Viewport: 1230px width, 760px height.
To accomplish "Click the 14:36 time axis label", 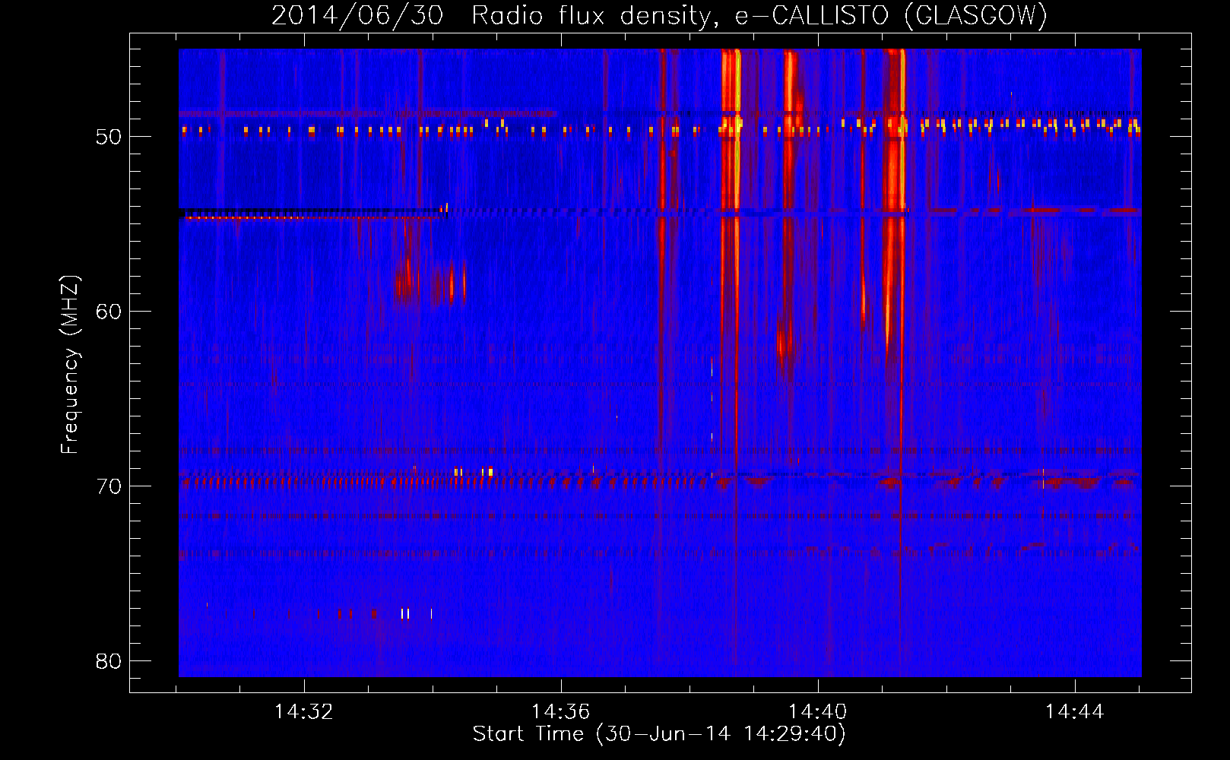I will [x=561, y=712].
